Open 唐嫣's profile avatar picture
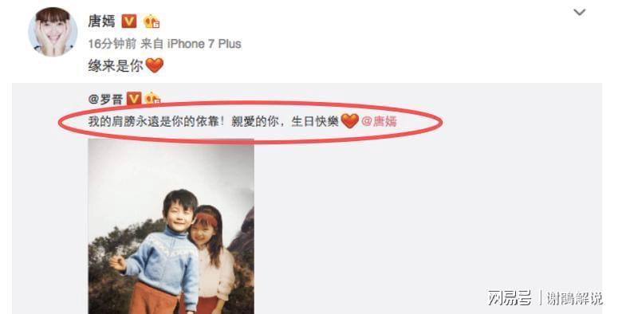Screen dimensions: 618x314 (x=53, y=32)
